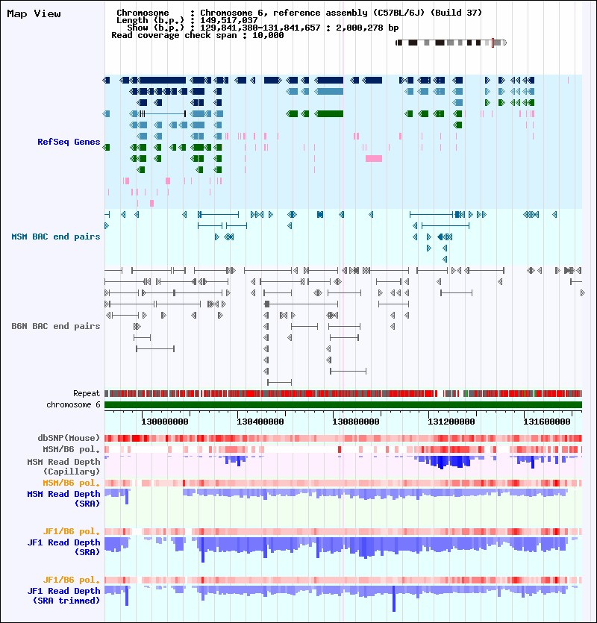Click the bottom-most B6N BAC pair line

[279, 383]
